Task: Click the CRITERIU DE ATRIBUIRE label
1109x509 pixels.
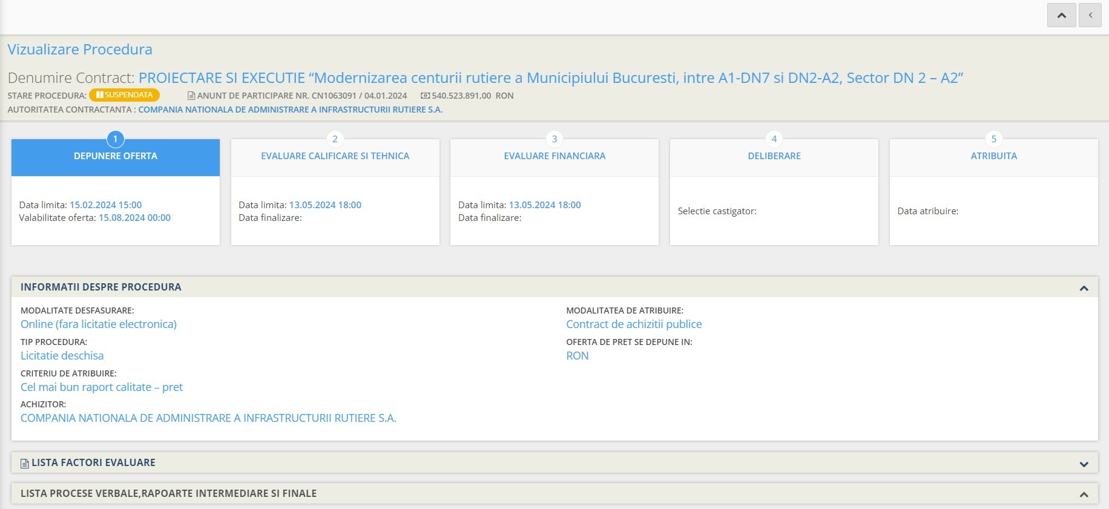Action: (68, 373)
